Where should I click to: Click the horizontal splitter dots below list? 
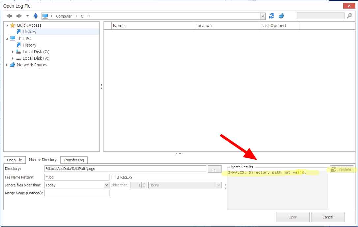pyautogui.click(x=179, y=154)
